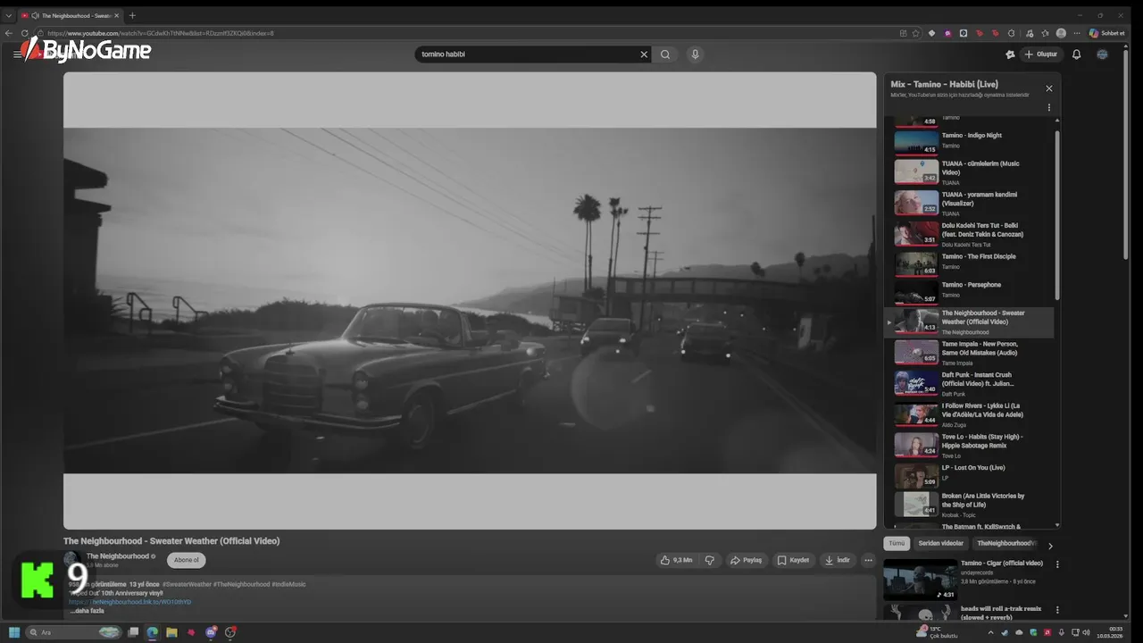Start voice search with the microphone icon
Screen dimensions: 1143x643
[x=695, y=54]
